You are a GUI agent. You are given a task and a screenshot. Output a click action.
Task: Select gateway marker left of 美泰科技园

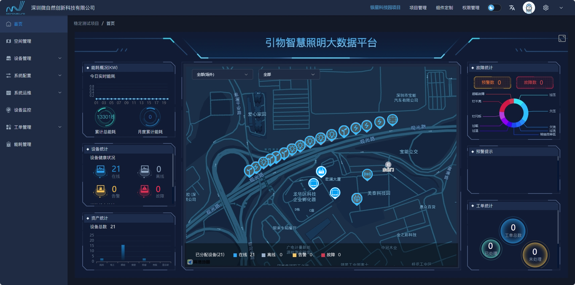357,199
